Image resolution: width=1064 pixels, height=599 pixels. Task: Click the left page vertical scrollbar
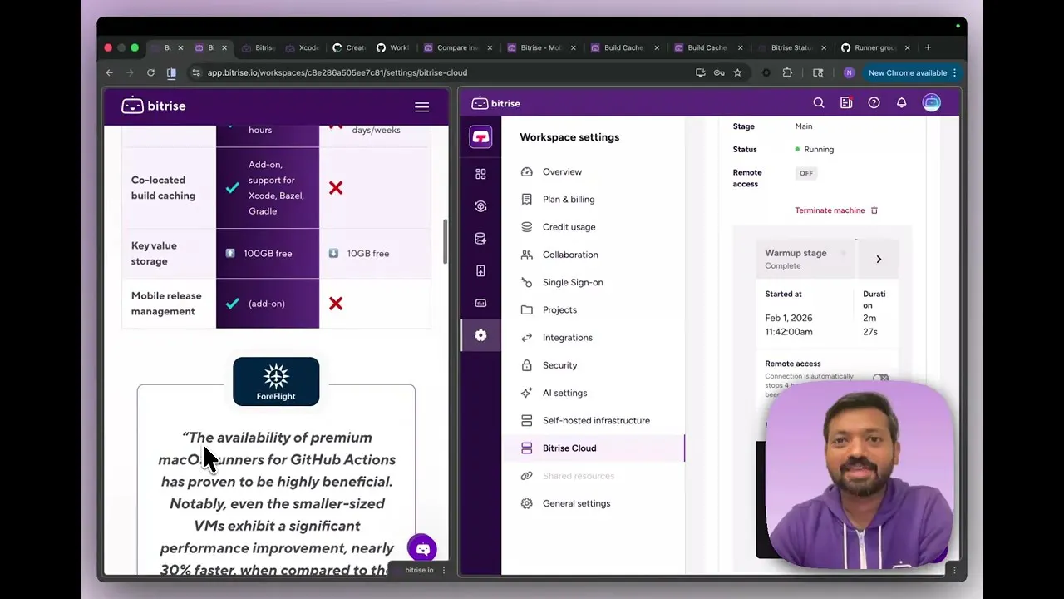point(445,242)
